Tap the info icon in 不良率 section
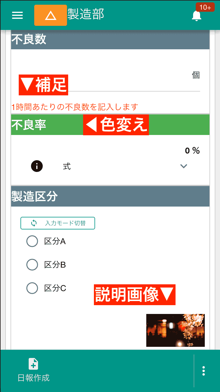The image size is (220, 392). point(37,166)
